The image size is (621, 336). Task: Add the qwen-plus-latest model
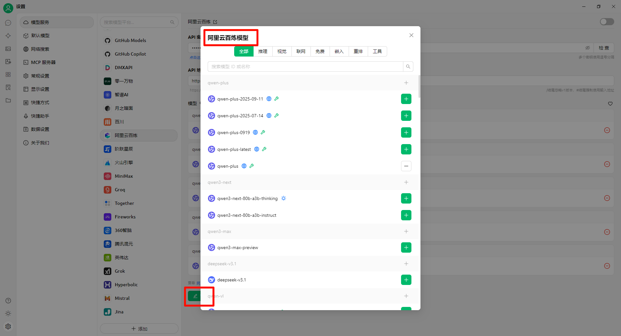pos(406,149)
